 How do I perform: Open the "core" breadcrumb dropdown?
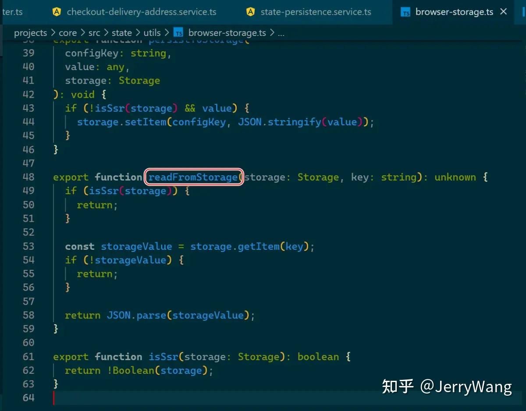tap(68, 32)
